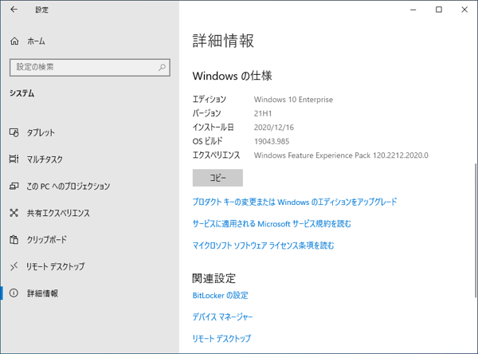Maximize the 設定 window
This screenshot has height=354, width=478.
click(x=439, y=10)
